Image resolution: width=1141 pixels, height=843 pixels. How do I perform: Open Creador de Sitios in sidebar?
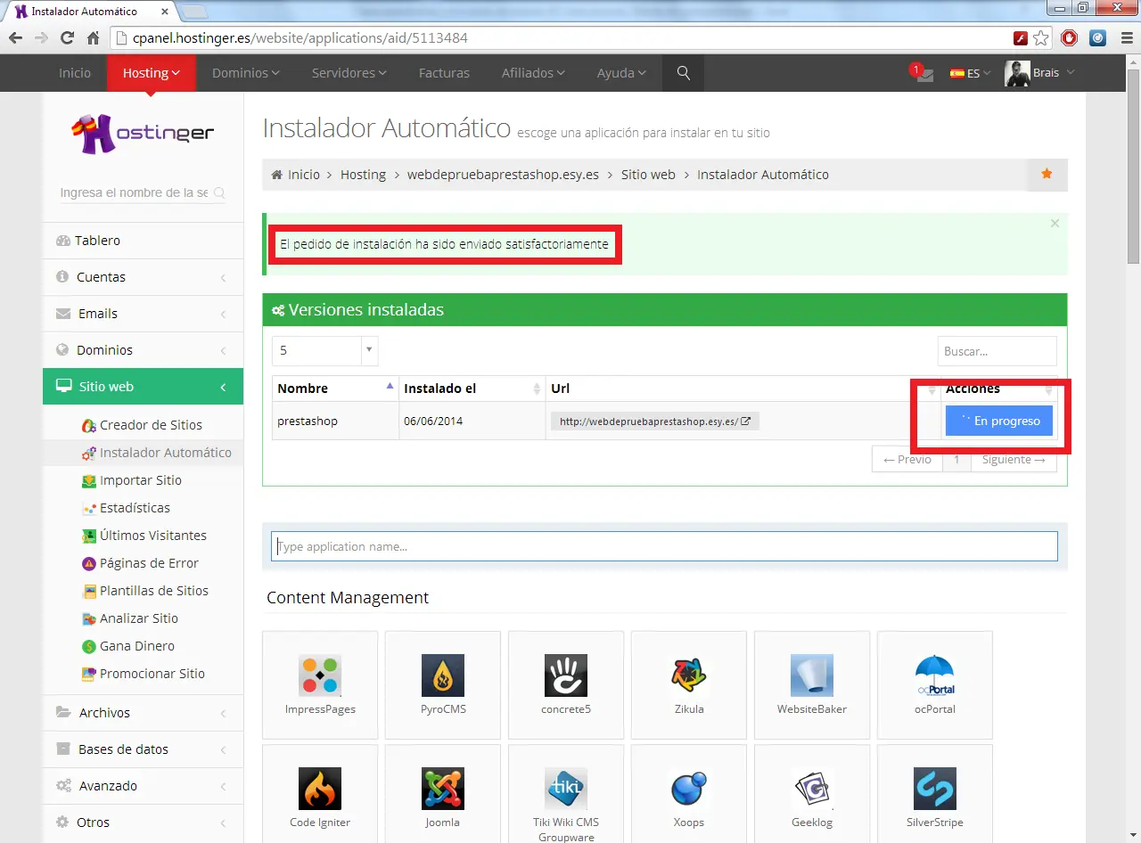pyautogui.click(x=150, y=425)
